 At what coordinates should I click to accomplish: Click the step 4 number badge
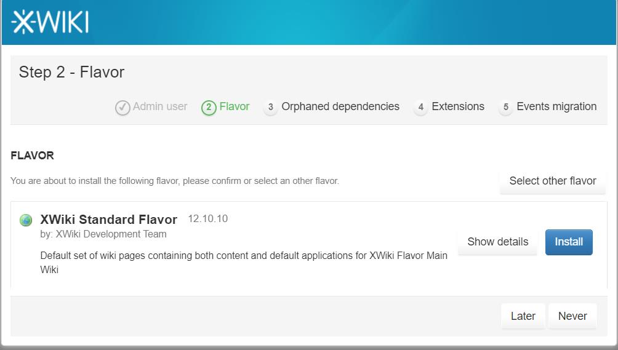point(421,107)
